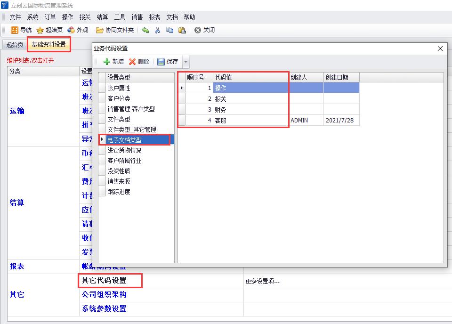Screen dimensions: 452x324
Task: Click the copy icon in toolbar
Action: coord(169,30)
